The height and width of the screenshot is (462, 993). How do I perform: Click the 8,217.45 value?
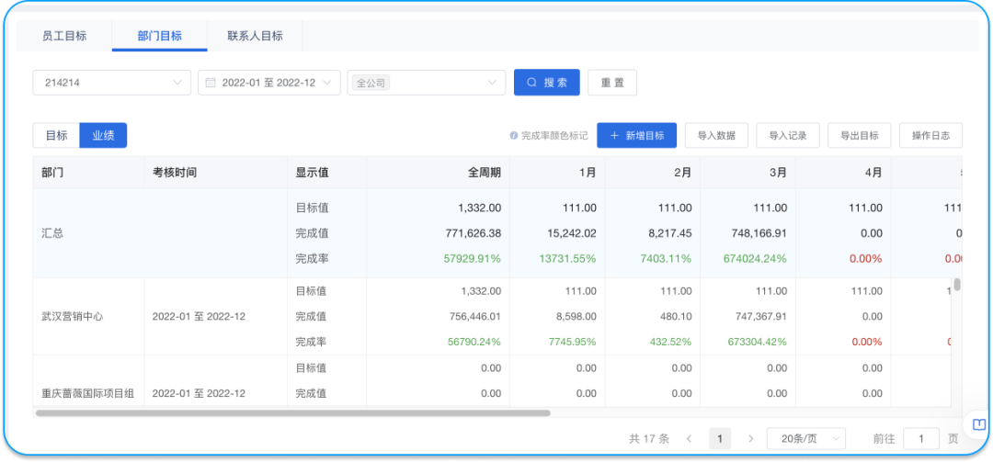click(x=668, y=233)
